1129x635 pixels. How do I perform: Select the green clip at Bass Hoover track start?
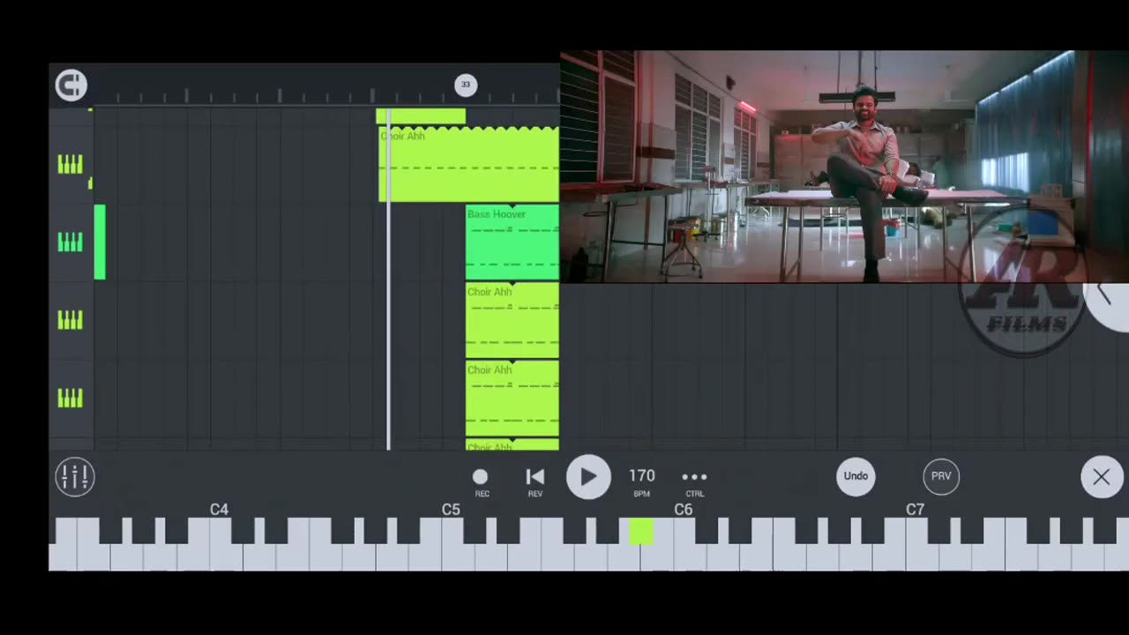100,242
